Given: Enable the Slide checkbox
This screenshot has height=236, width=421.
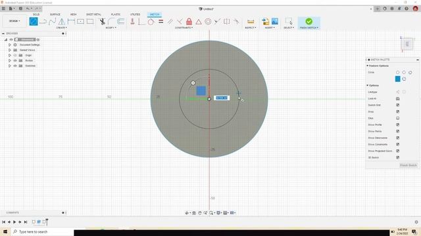Looking at the screenshot, I should [397, 118].
